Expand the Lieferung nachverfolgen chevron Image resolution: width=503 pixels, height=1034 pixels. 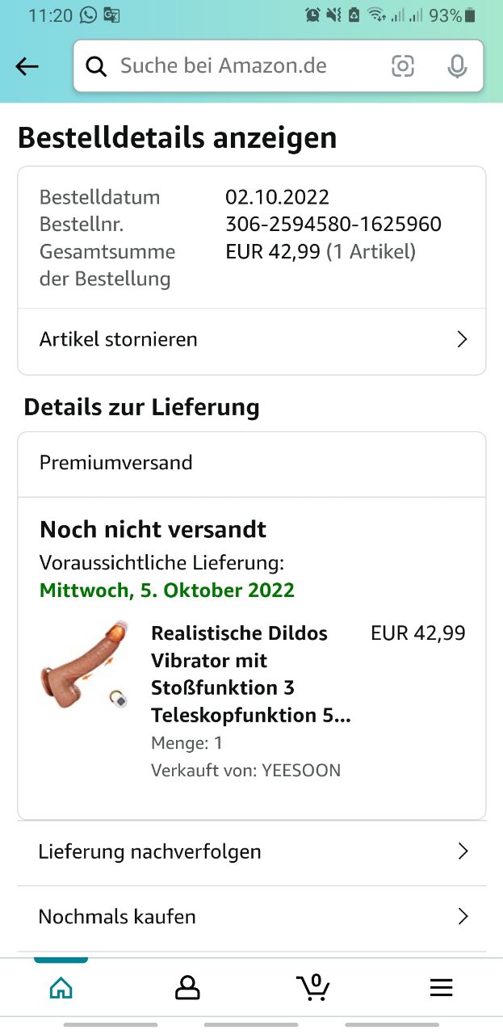[x=463, y=851]
